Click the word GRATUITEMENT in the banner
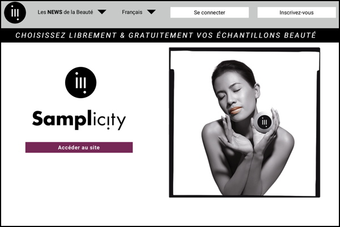Screen dimensions: 340x227 click(161, 35)
